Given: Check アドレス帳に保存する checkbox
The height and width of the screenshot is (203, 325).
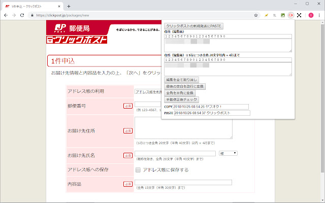Looking at the screenshot, I should 138,170.
